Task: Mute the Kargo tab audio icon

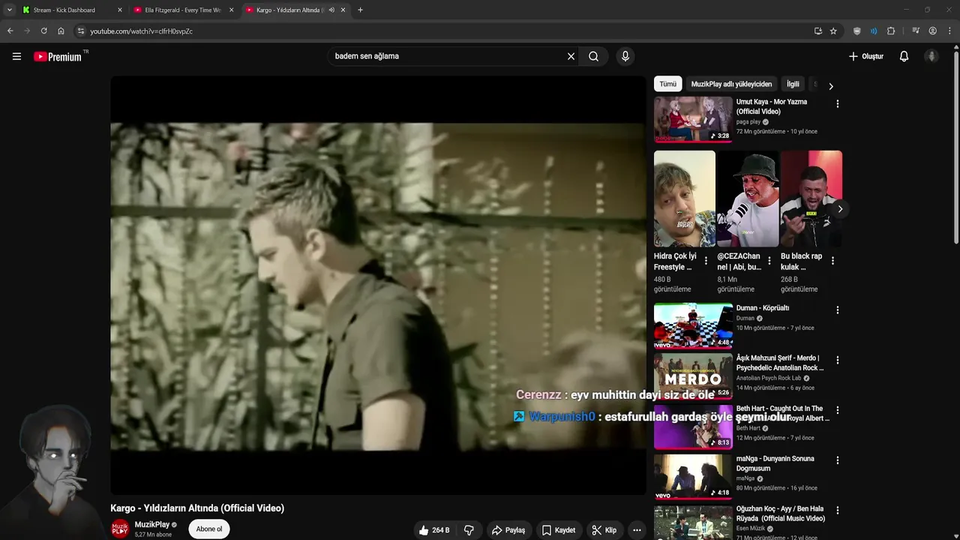Action: click(331, 10)
